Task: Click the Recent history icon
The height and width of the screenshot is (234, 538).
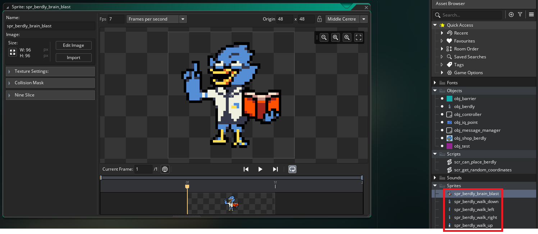Action: 450,33
